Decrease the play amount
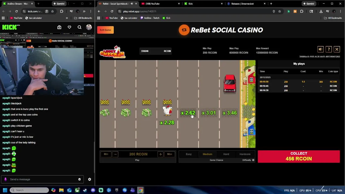 click(115, 154)
